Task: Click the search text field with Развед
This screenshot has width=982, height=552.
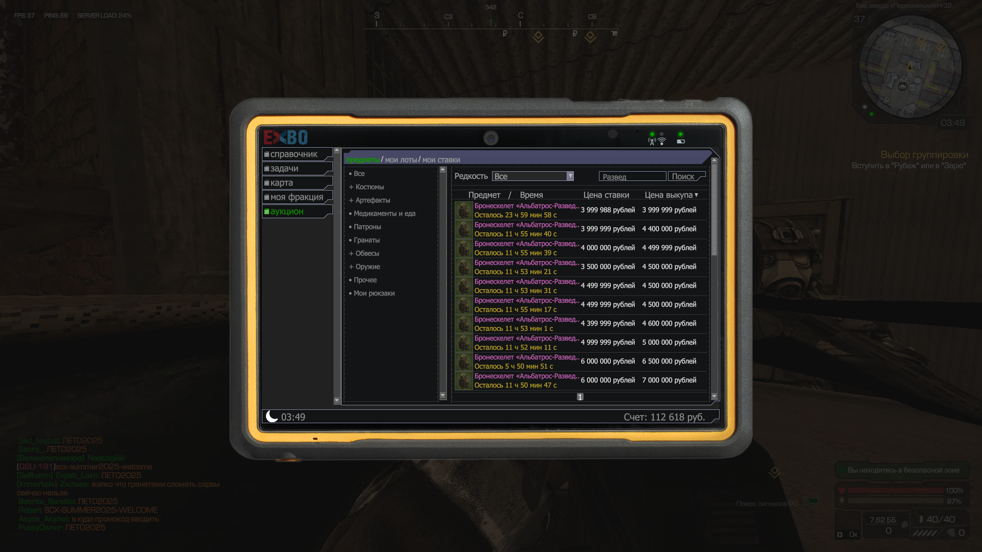Action: point(632,176)
